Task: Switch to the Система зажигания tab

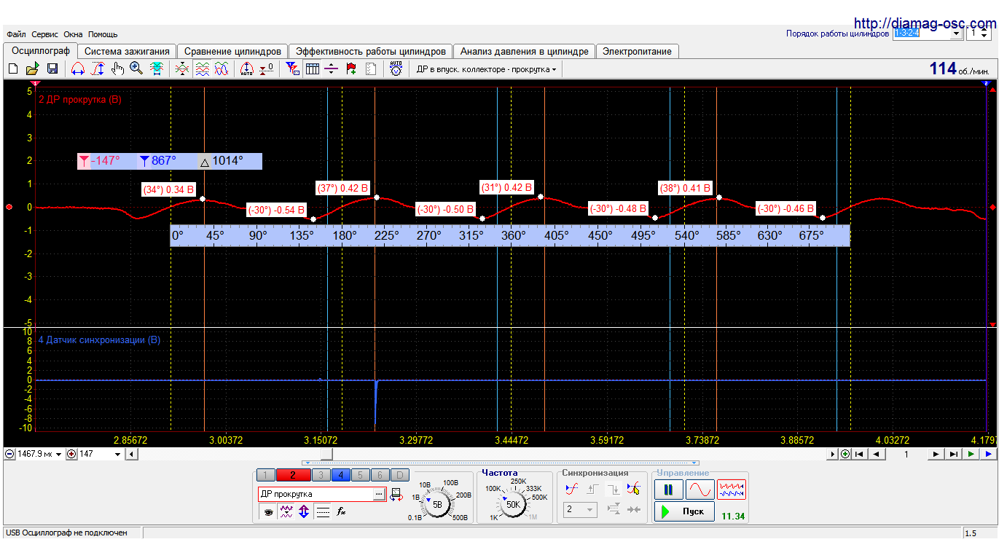Action: (127, 52)
